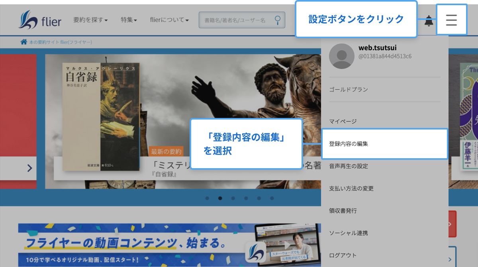Click the web.tsutsui username
The image size is (478, 267).
point(378,48)
